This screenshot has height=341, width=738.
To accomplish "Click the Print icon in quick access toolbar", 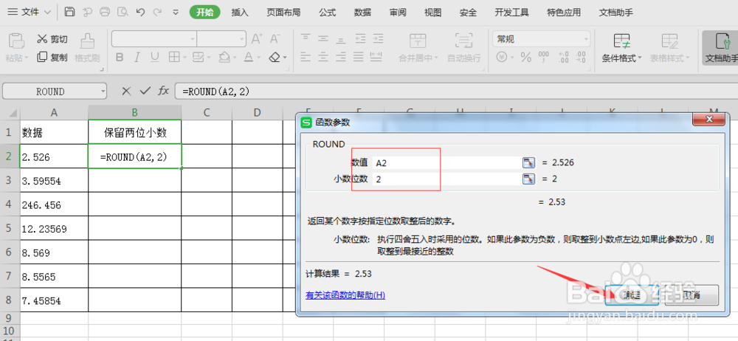I will (105, 12).
